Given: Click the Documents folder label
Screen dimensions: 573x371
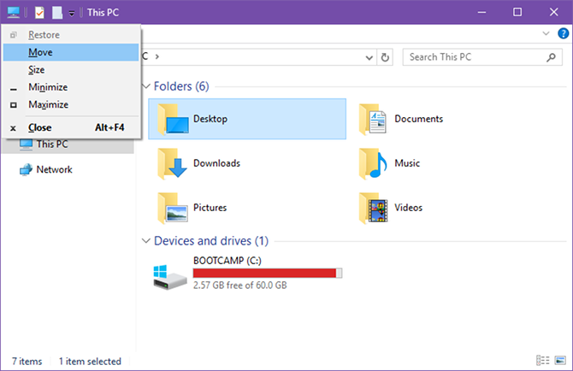Looking at the screenshot, I should [x=418, y=119].
